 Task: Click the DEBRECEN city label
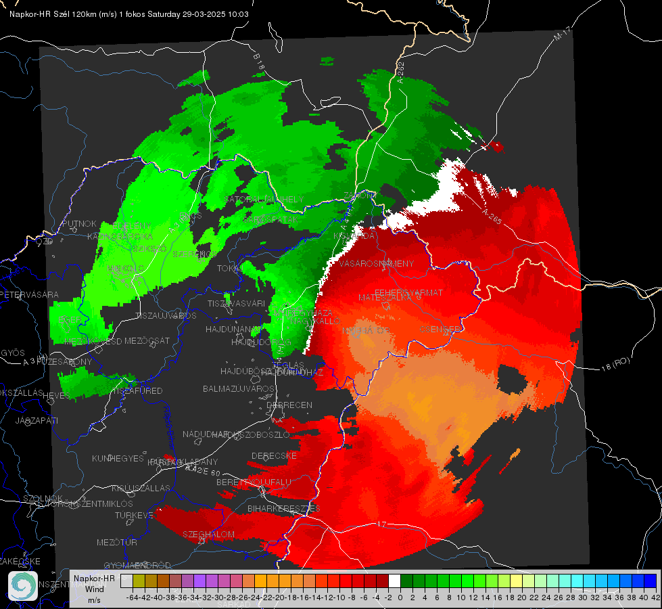pyautogui.click(x=289, y=405)
